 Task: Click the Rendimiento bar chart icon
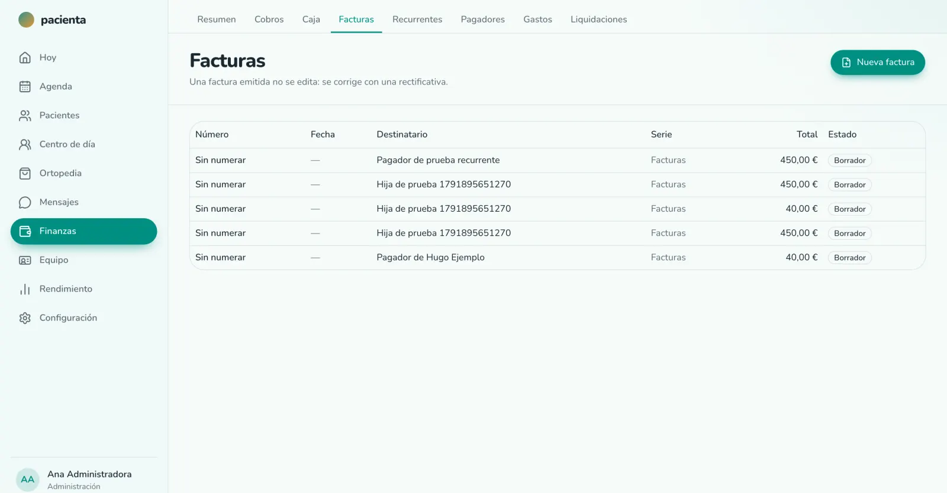[25, 289]
